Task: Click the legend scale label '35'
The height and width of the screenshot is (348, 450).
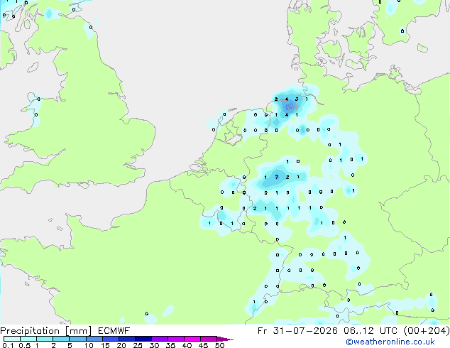Action: [x=170, y=345]
